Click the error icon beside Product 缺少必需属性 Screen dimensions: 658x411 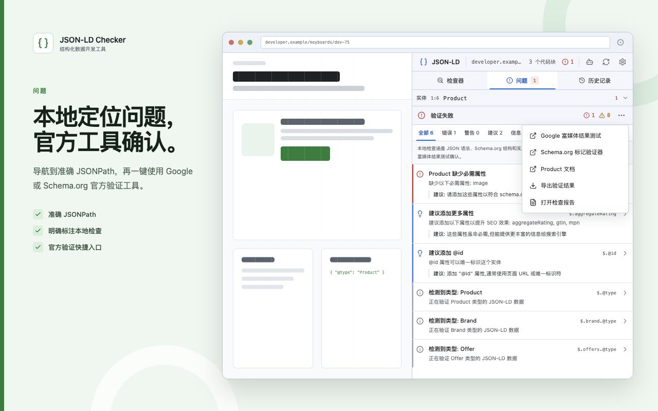click(420, 174)
